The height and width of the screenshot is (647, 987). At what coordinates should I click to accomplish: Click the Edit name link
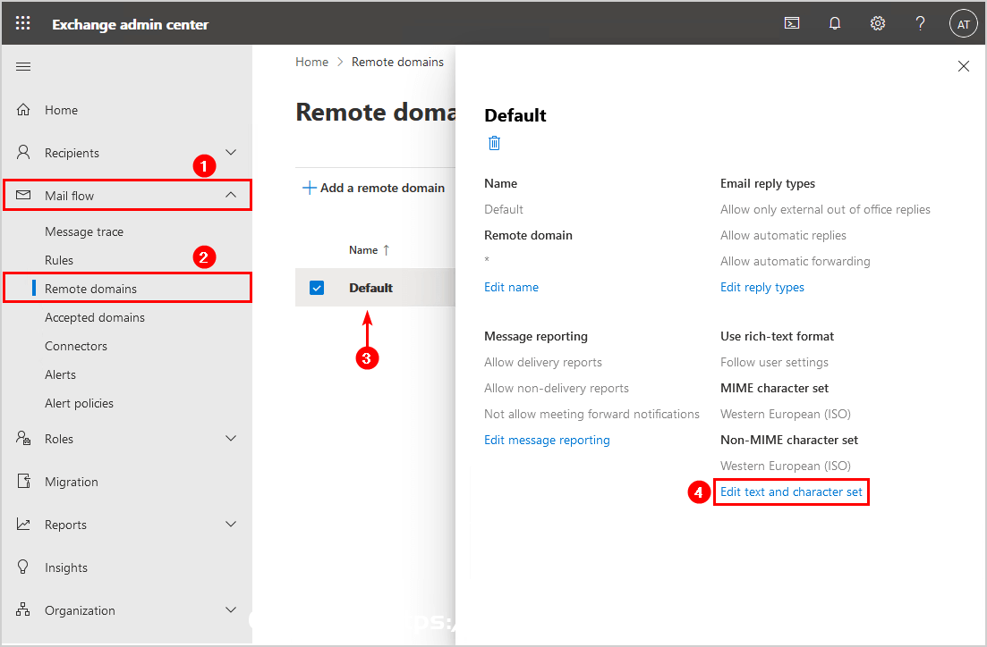511,288
